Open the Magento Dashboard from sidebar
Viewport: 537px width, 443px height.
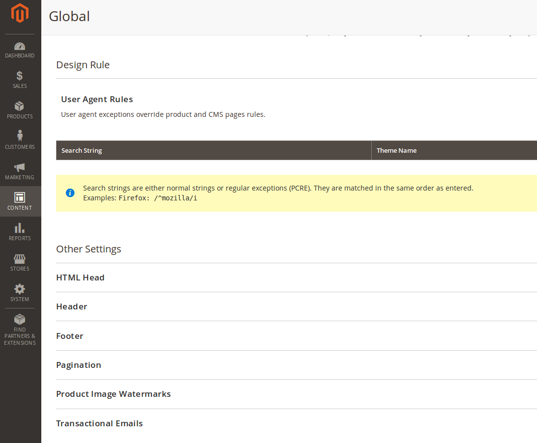point(20,50)
